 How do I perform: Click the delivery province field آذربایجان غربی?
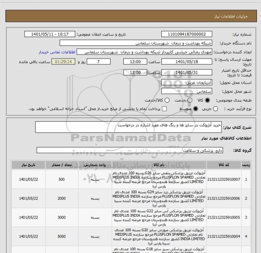(x=187, y=83)
